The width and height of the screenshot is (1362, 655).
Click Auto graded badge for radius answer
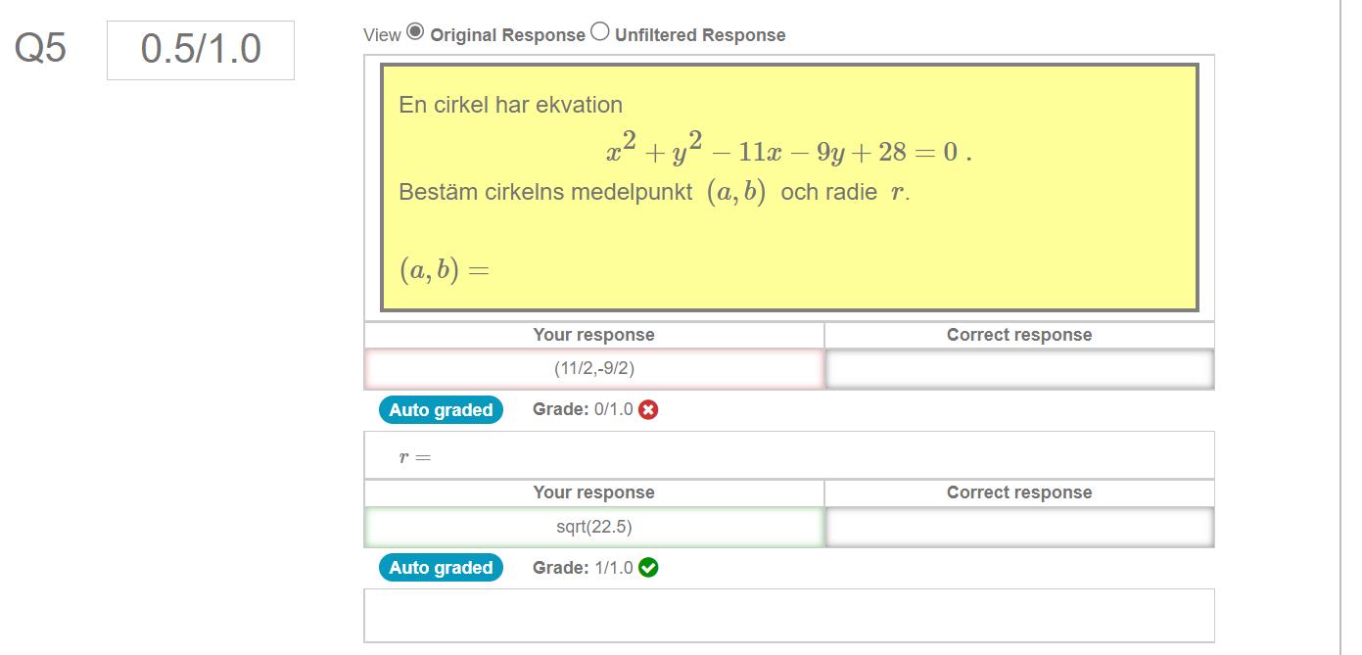(441, 568)
